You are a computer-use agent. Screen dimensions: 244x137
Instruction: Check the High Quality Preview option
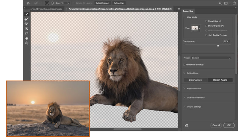206,35
